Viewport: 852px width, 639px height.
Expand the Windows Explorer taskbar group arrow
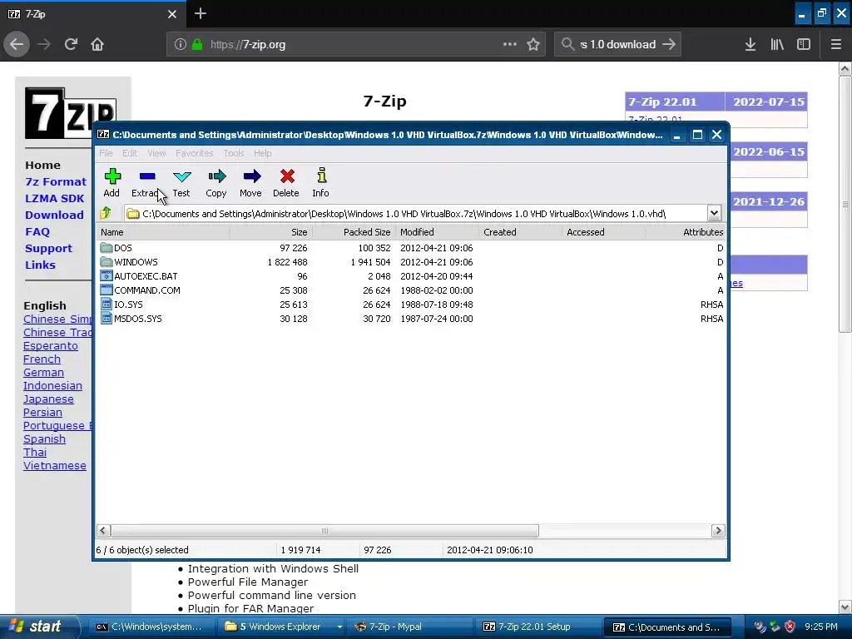pos(339,627)
